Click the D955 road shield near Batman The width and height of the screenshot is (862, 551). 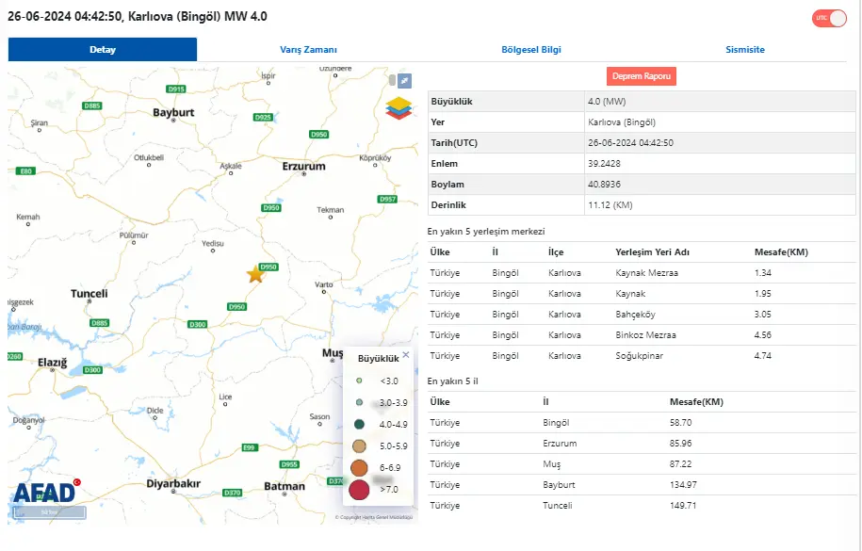[x=290, y=464]
